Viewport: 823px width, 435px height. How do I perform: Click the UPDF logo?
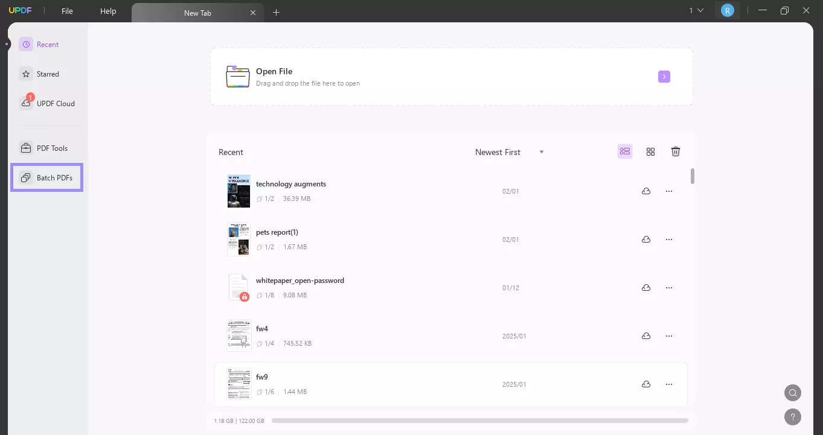20,11
